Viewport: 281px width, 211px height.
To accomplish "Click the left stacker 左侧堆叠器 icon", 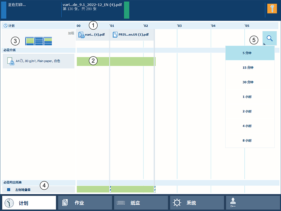I will (9, 190).
